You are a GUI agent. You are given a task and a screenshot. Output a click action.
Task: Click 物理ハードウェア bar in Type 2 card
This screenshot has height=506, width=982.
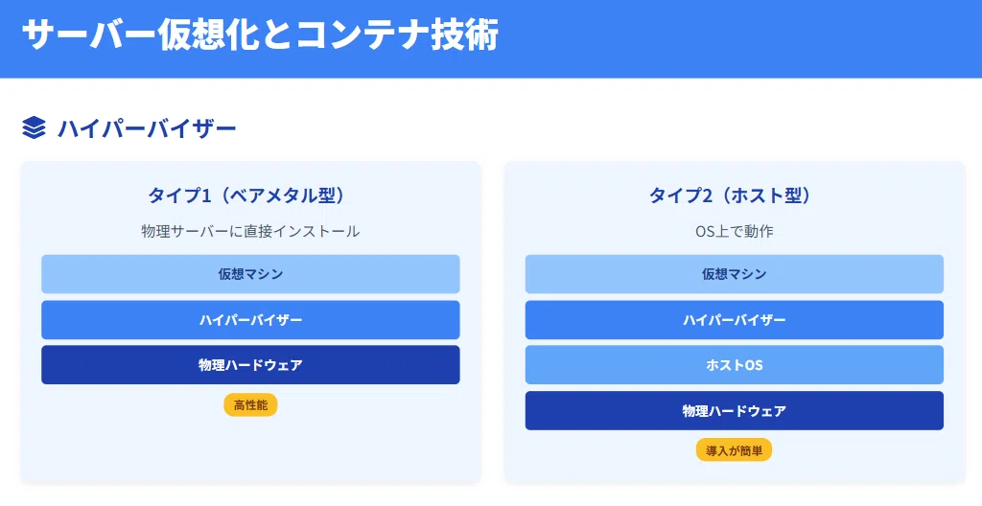pos(734,410)
